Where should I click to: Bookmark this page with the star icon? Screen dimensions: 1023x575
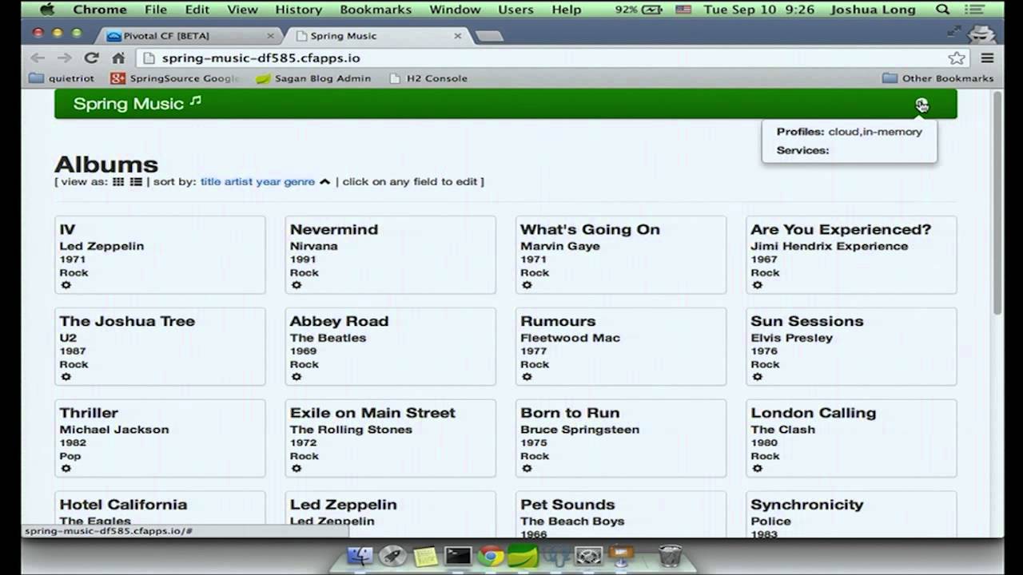pos(957,57)
